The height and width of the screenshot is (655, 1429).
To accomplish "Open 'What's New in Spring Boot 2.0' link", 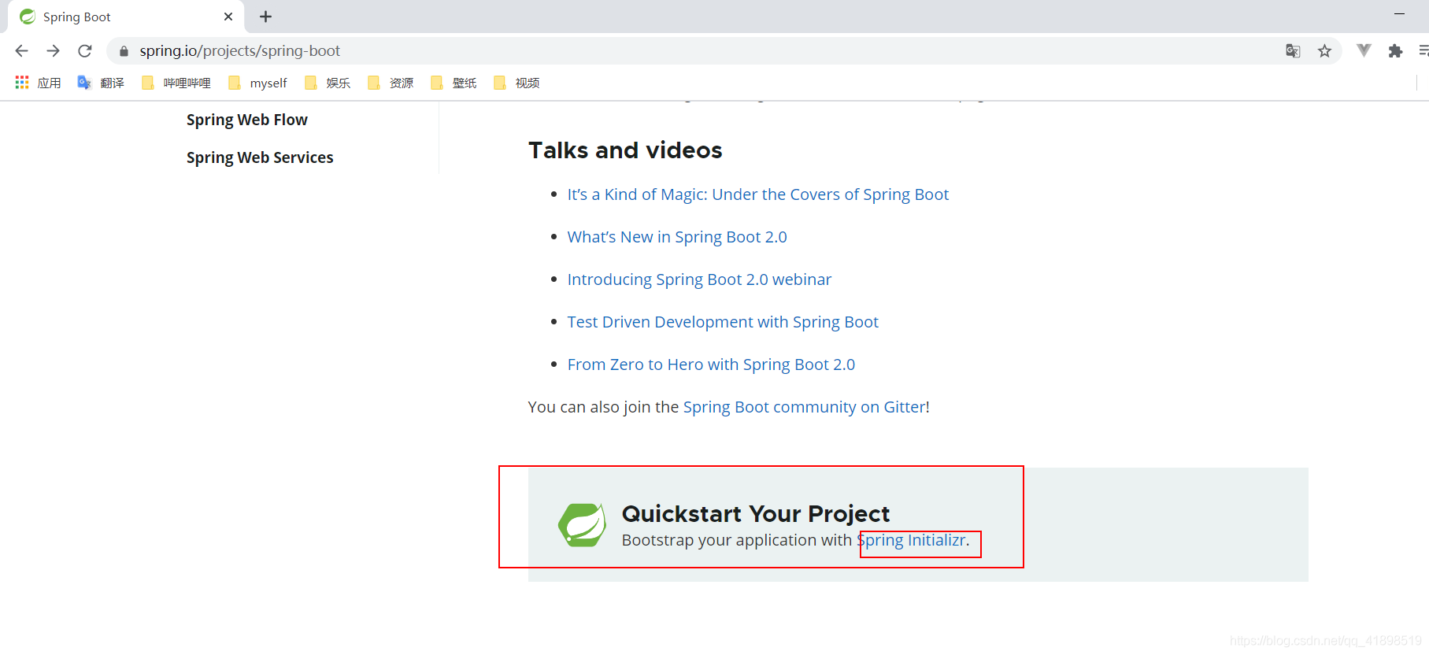I will 677,237.
